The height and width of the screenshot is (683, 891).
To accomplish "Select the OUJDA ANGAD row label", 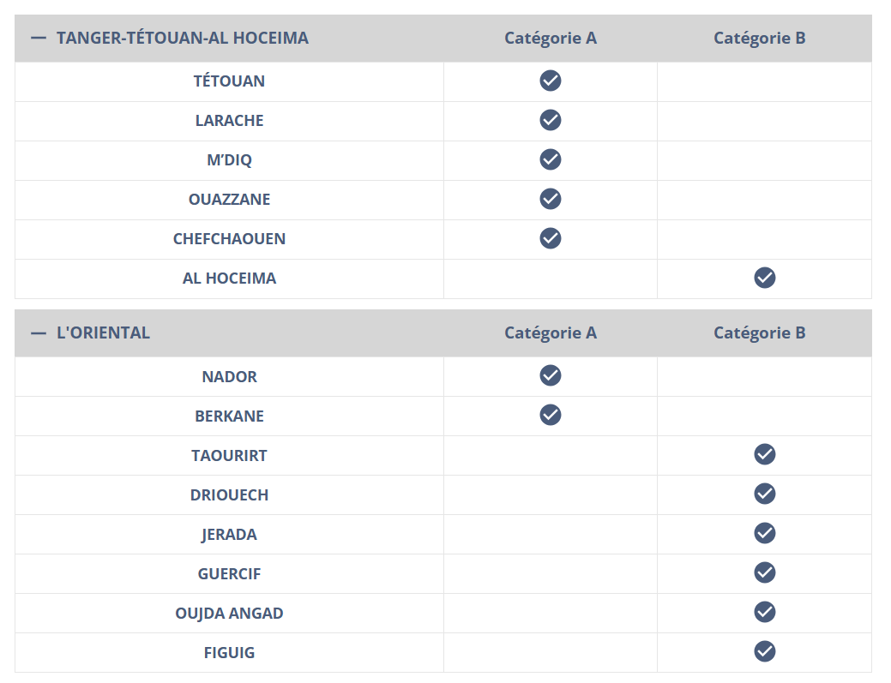I will pos(229,614).
